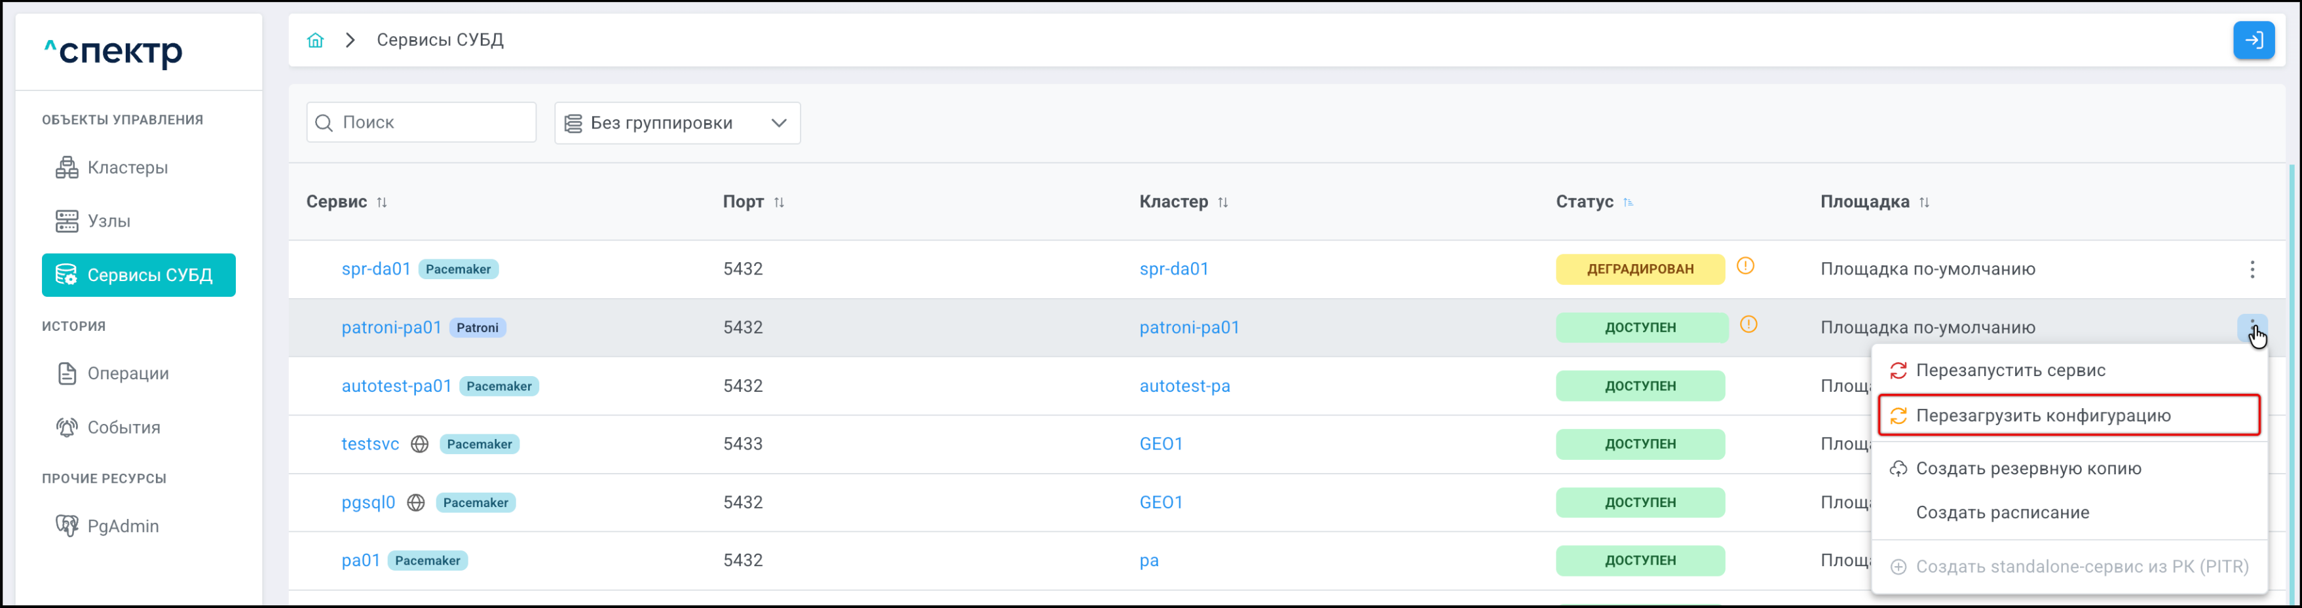Expand the Без группировки grouping dropdown
Viewport: 2302px width, 608px height.
point(677,123)
